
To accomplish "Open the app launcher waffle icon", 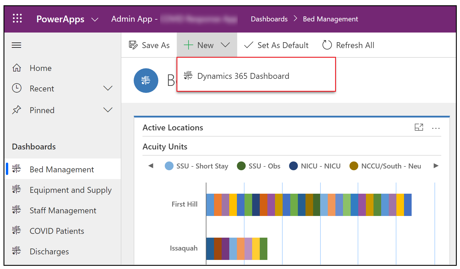I will (17, 18).
